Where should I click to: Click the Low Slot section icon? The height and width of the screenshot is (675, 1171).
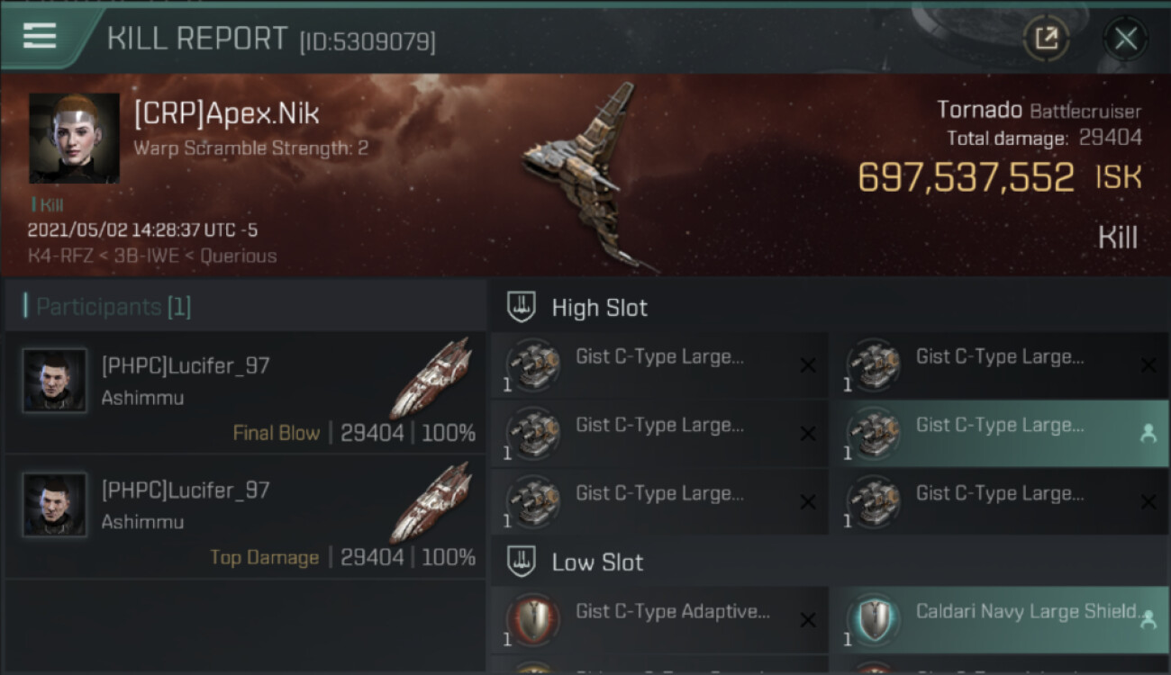(522, 562)
